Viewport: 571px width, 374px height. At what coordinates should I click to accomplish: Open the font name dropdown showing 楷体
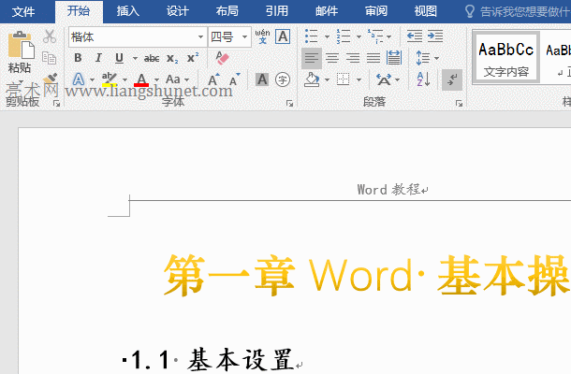pos(200,37)
